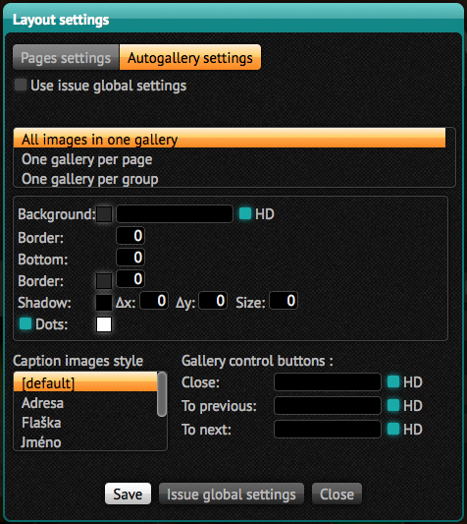Click the Save button
467x524 pixels.
click(129, 494)
